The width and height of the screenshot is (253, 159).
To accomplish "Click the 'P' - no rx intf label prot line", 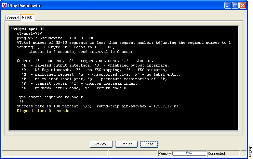I will click(94, 79).
